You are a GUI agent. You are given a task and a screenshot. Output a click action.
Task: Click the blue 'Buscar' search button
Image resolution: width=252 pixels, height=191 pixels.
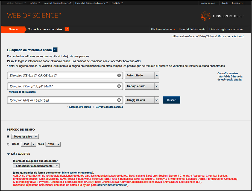coord(172,100)
